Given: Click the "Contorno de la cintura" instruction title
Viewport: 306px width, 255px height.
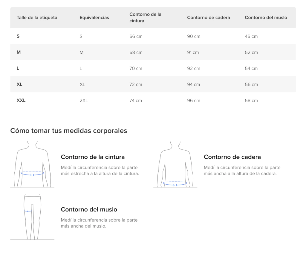Looking at the screenshot, I should pyautogui.click(x=93, y=157).
